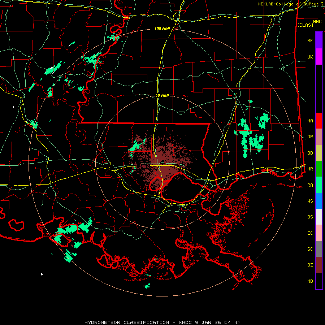Click the WS legend label
Screen dimensions: 325x325
tap(310, 201)
